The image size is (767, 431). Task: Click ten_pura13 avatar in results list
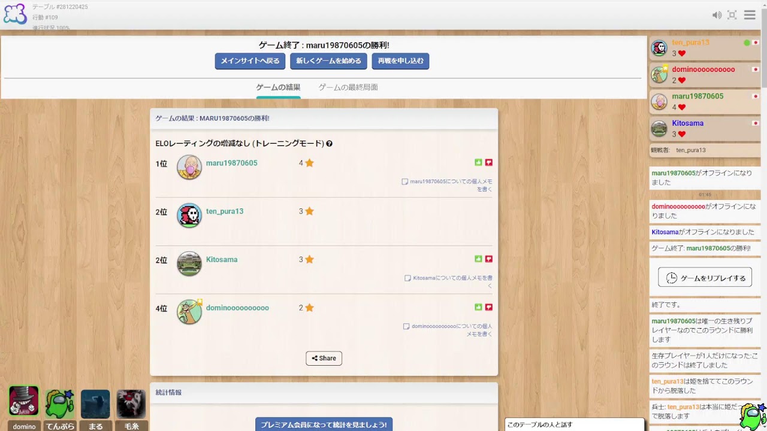point(189,215)
